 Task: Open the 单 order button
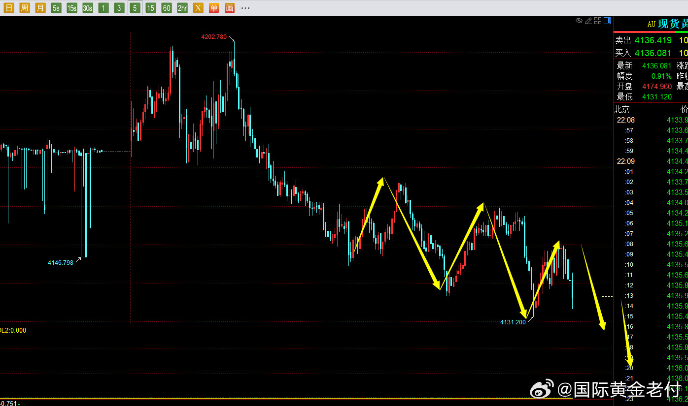pos(214,8)
